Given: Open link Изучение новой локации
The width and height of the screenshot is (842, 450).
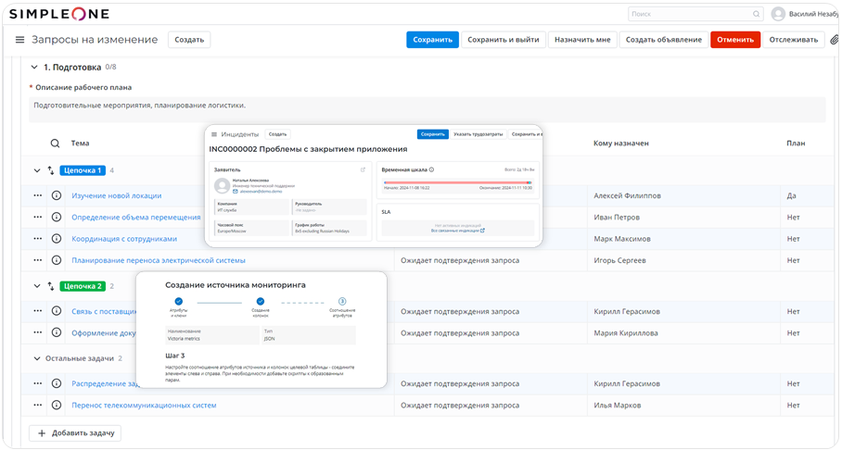Looking at the screenshot, I should tap(117, 195).
